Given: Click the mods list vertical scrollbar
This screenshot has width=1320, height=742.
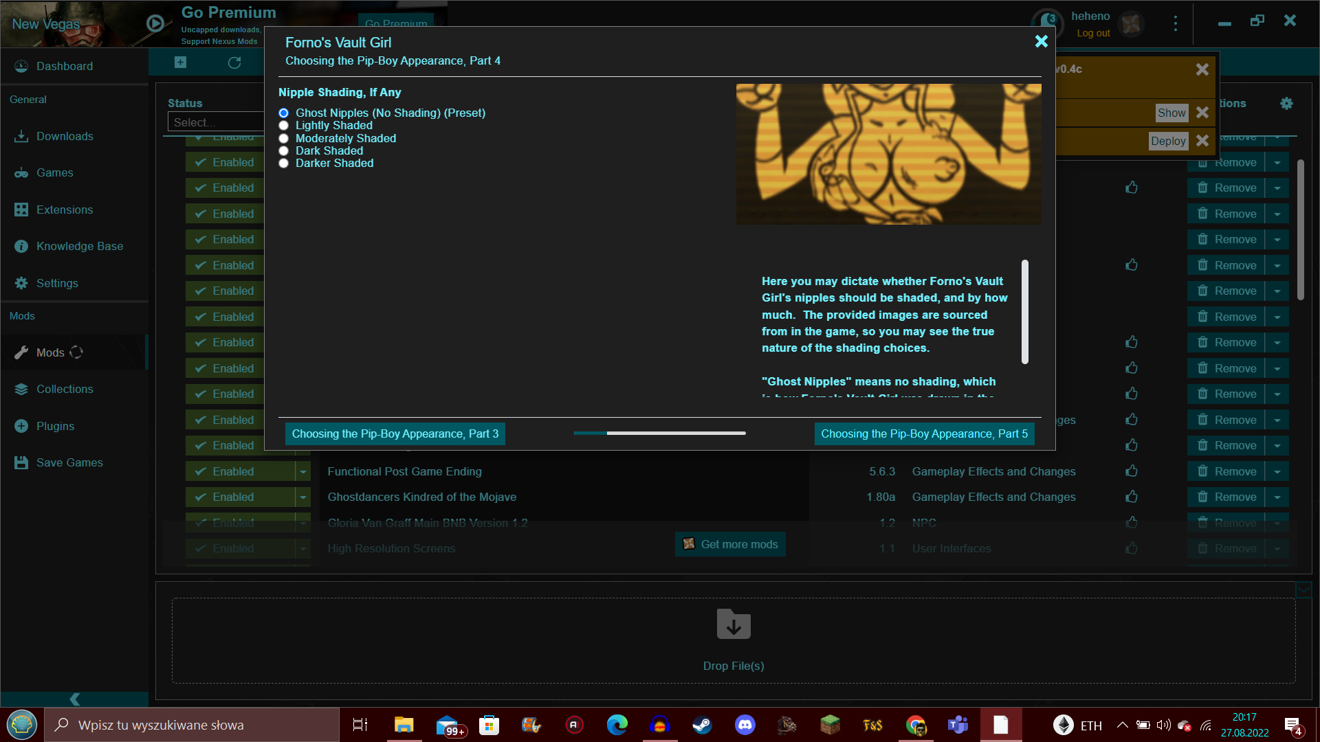Looking at the screenshot, I should 1300,229.
